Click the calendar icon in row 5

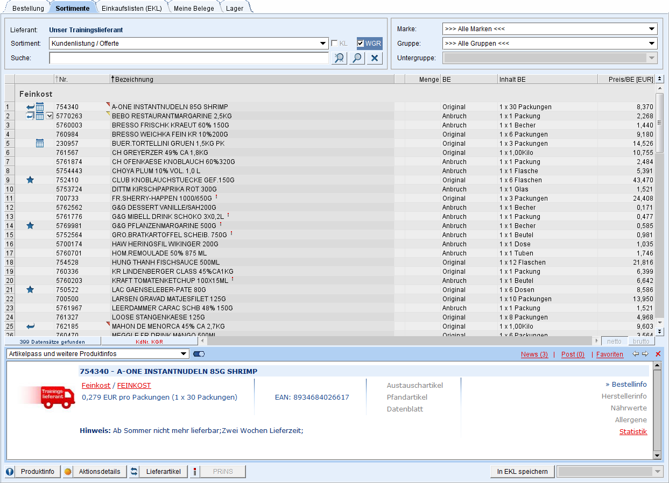click(40, 144)
